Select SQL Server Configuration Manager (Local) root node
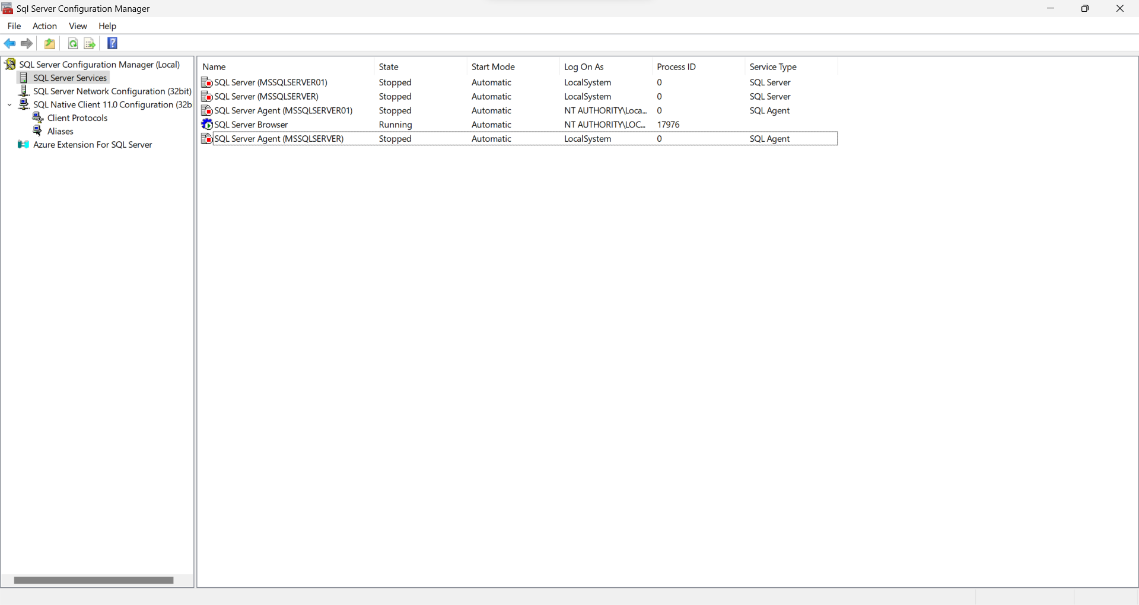Screen dimensions: 1139x605 [100, 64]
